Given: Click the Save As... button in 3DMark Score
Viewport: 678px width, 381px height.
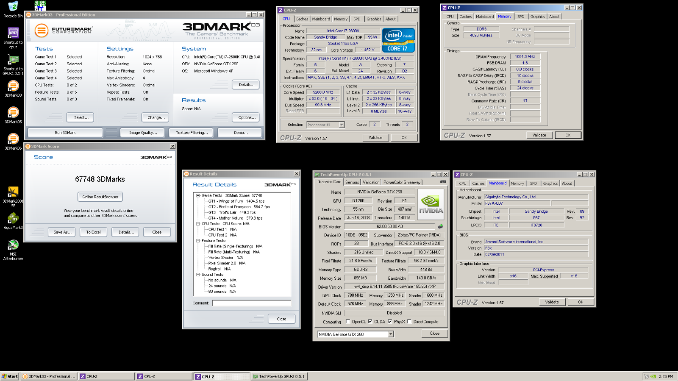Looking at the screenshot, I should (x=63, y=232).
